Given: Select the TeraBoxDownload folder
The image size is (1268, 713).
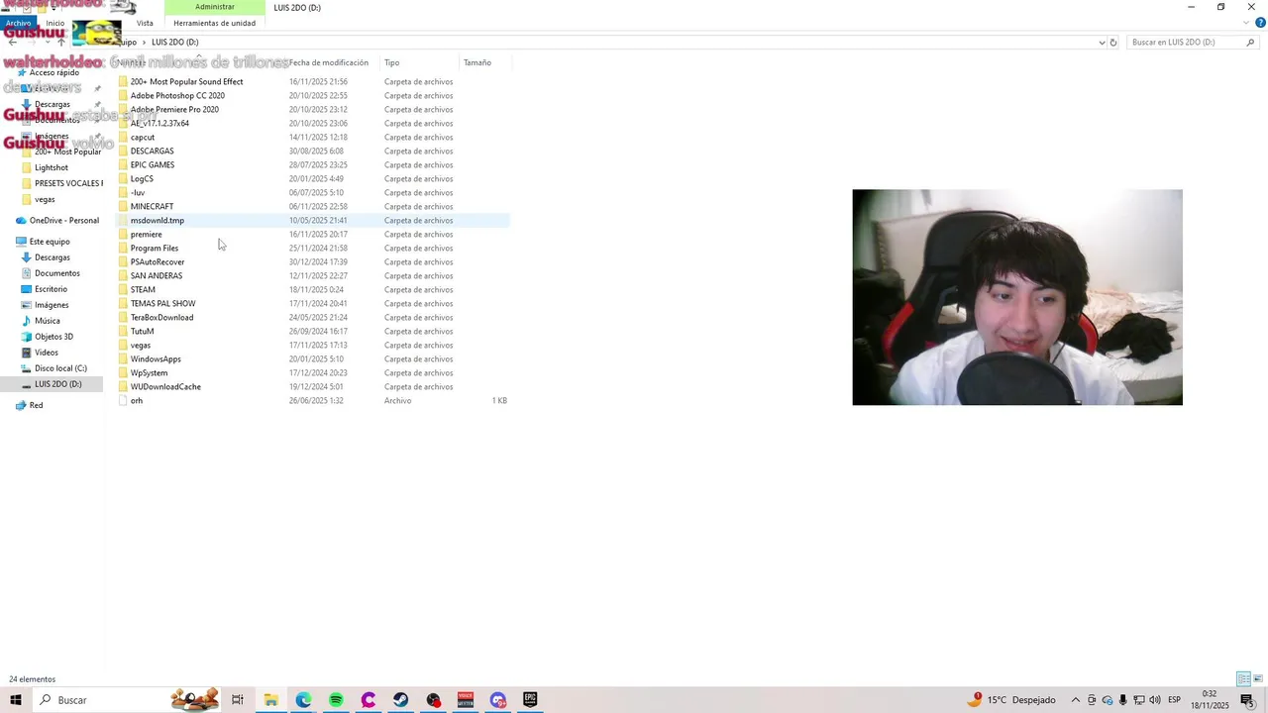Looking at the screenshot, I should pyautogui.click(x=161, y=318).
